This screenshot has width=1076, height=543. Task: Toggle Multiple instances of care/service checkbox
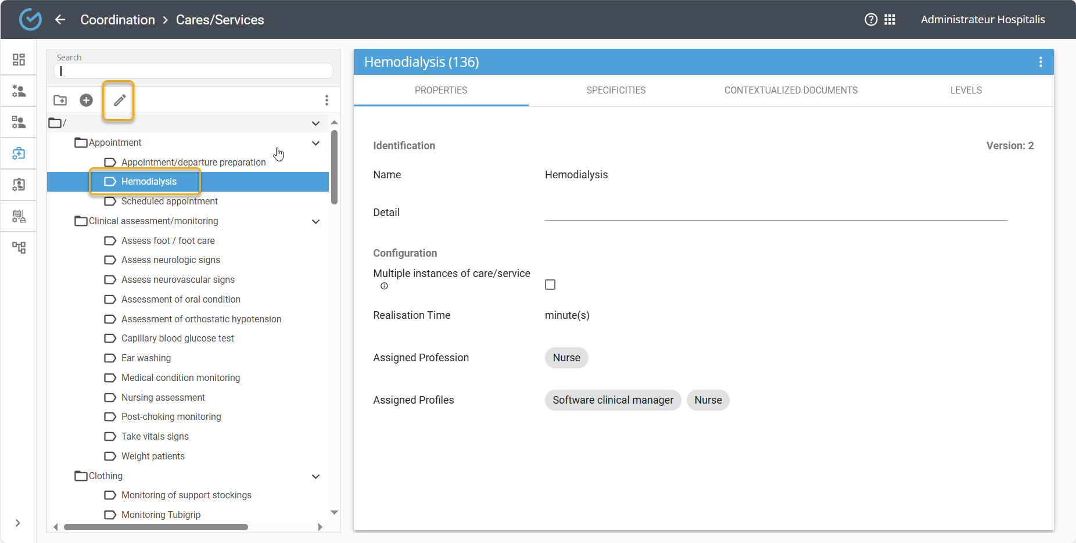(550, 285)
